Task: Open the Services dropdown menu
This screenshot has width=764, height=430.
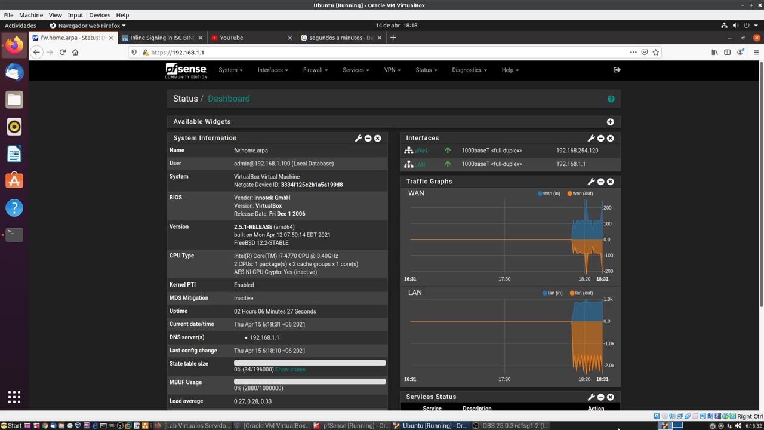Action: tap(356, 70)
